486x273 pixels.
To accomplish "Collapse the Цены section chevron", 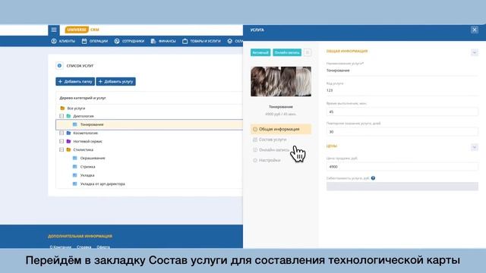I will coord(474,147).
